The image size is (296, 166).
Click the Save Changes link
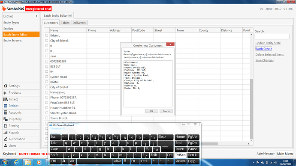(264, 60)
